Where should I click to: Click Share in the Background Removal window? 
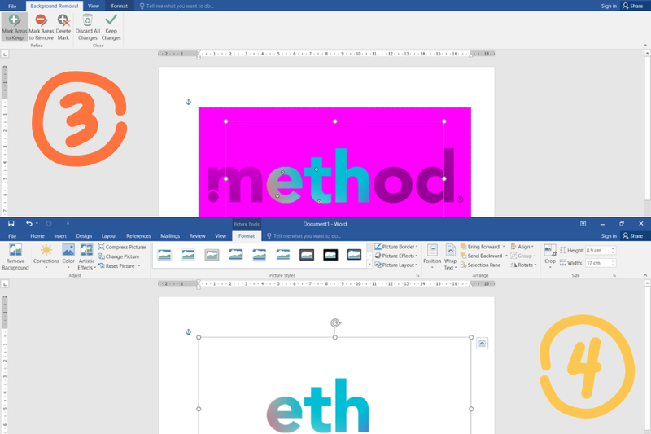pos(633,6)
